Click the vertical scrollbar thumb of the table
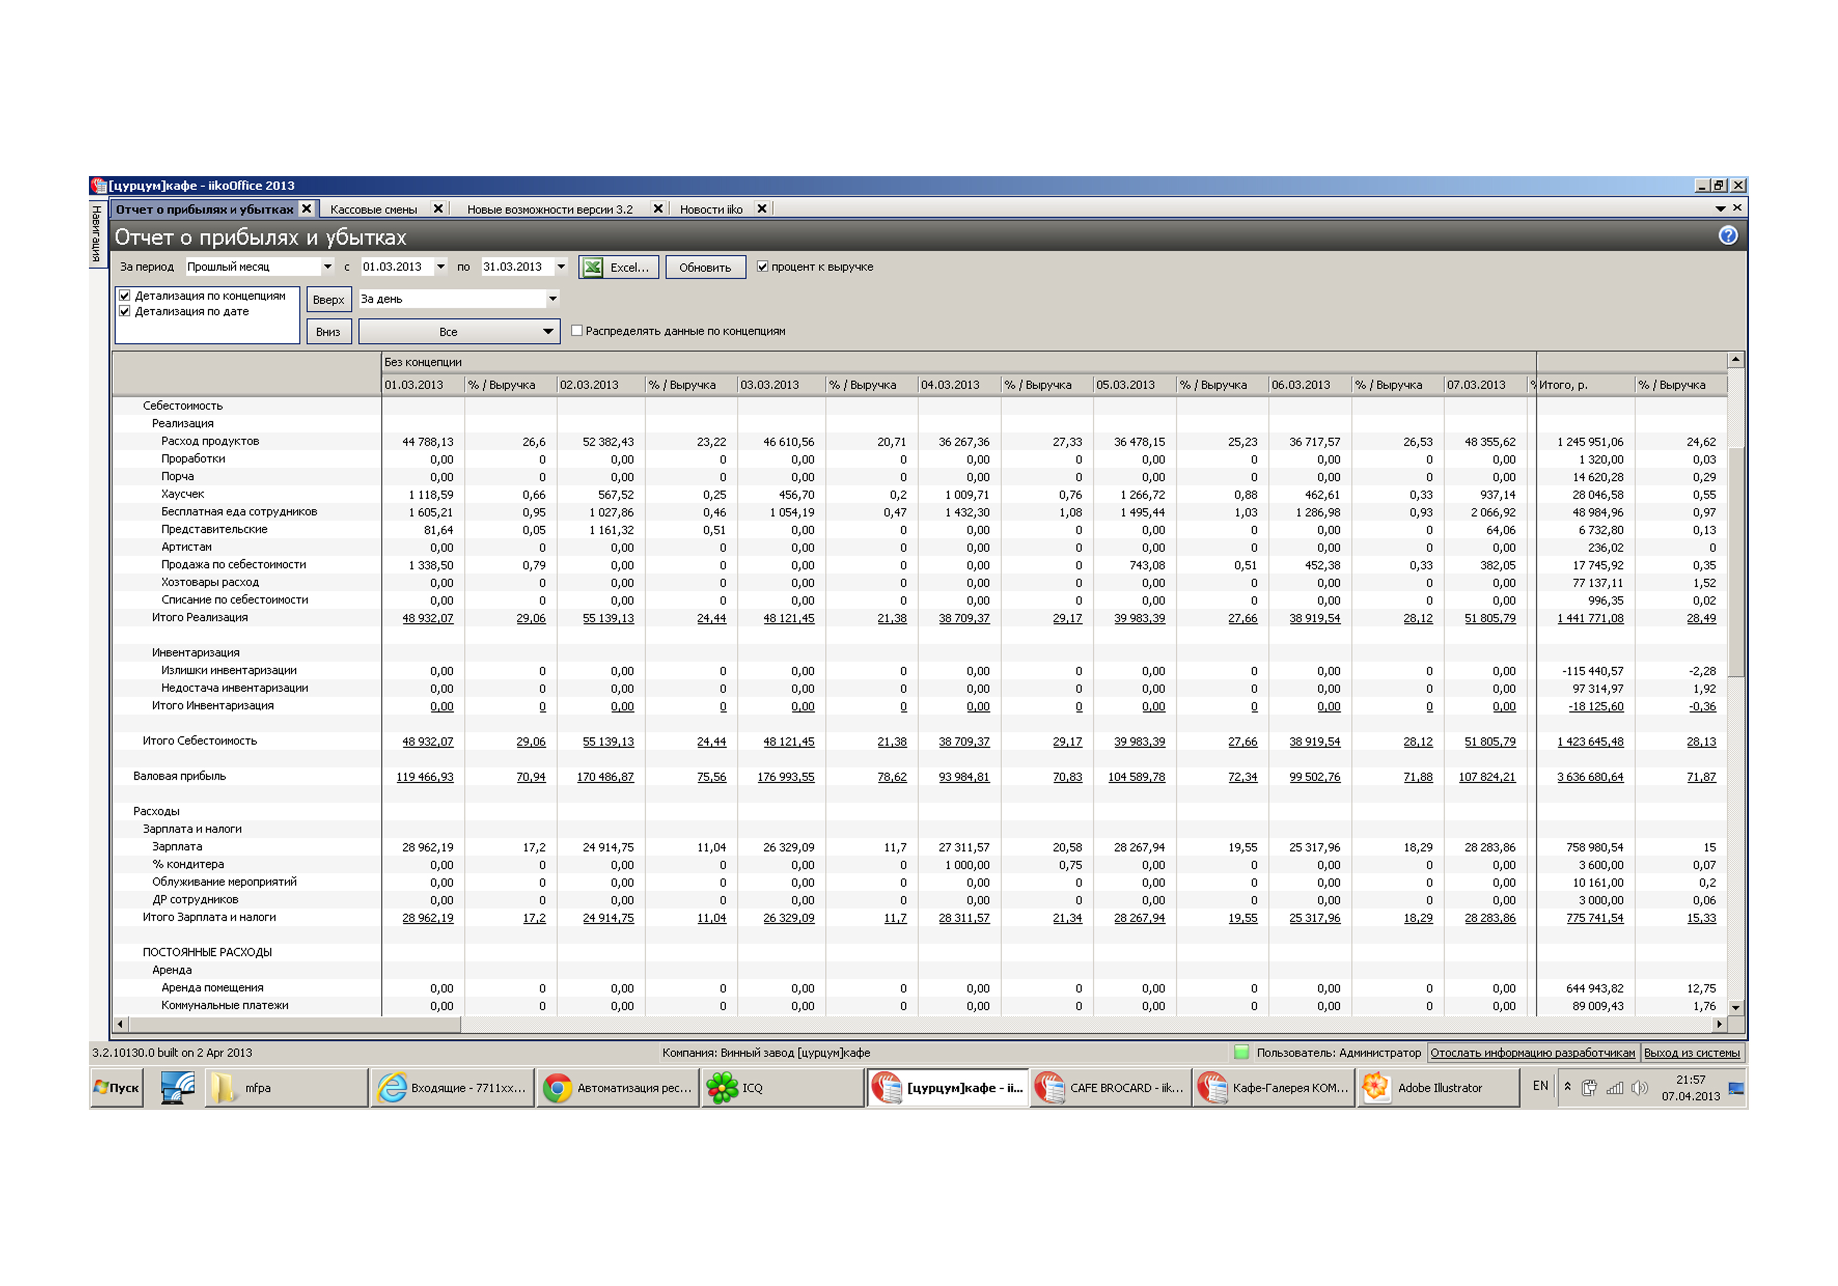1838x1286 pixels. click(x=1735, y=562)
